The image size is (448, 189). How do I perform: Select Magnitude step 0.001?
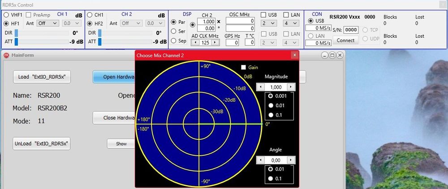(270, 96)
